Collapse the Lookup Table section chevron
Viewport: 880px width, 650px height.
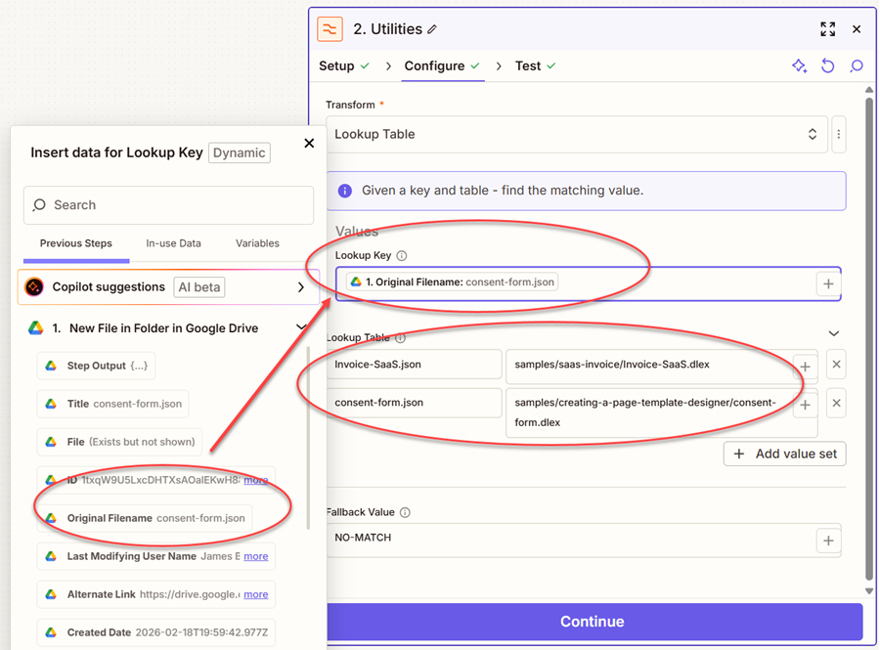834,333
